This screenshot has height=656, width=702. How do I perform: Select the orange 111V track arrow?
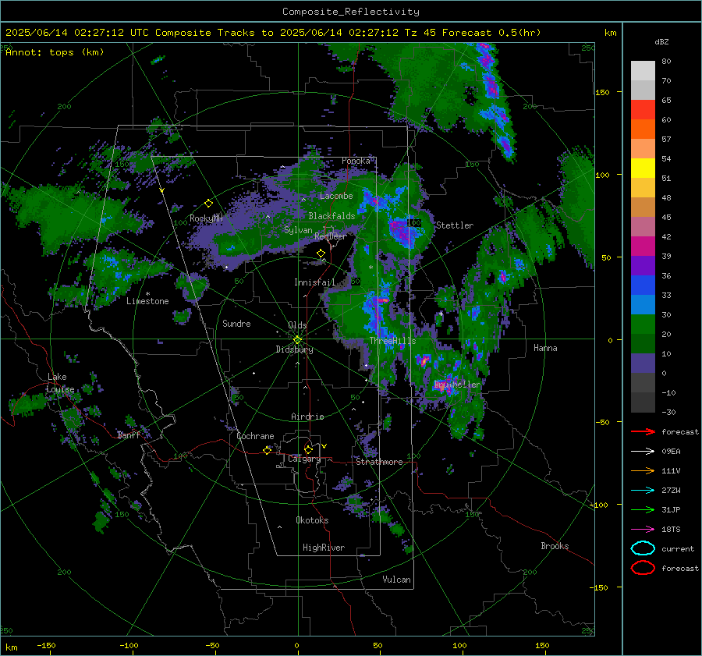click(643, 470)
